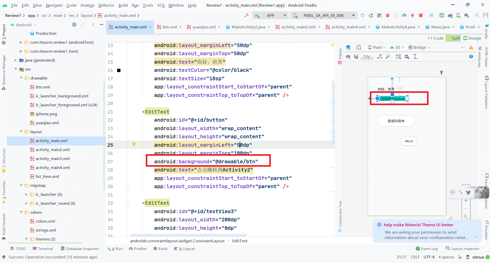Click the Debug app bug icon
490x263 pixels.
pos(387,16)
